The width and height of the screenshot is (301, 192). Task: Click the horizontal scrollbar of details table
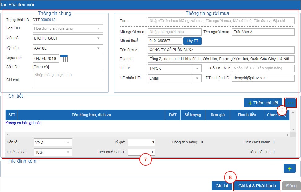[148, 135]
